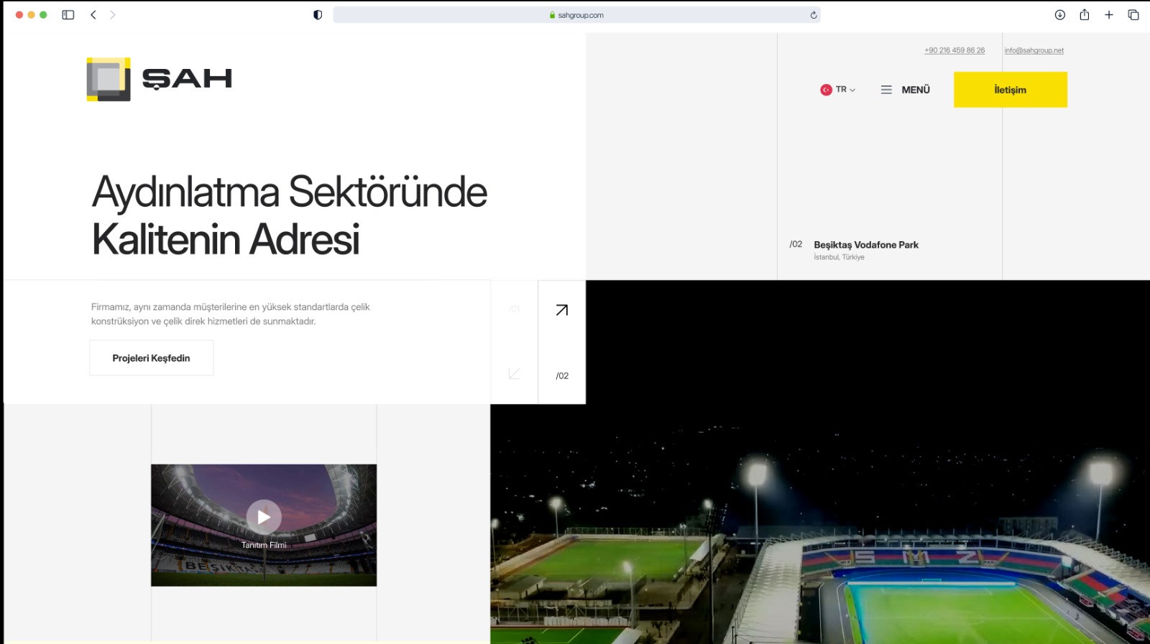Expand the TR language dropdown
1150x644 pixels.
[x=838, y=90]
